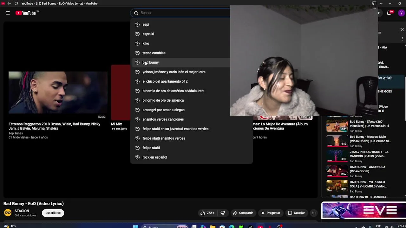Click the magnifier icon in search box
Screen dimensions: 406x228
[x=136, y=13]
